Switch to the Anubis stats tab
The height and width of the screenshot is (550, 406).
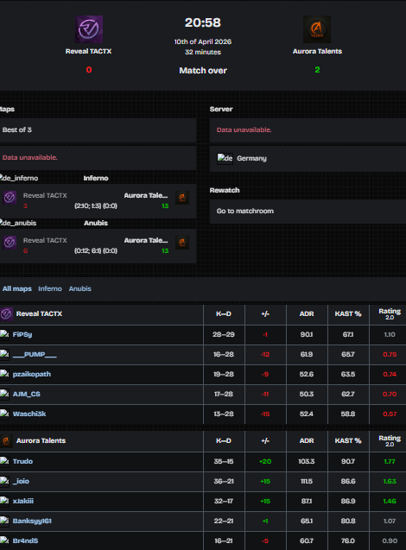click(80, 288)
